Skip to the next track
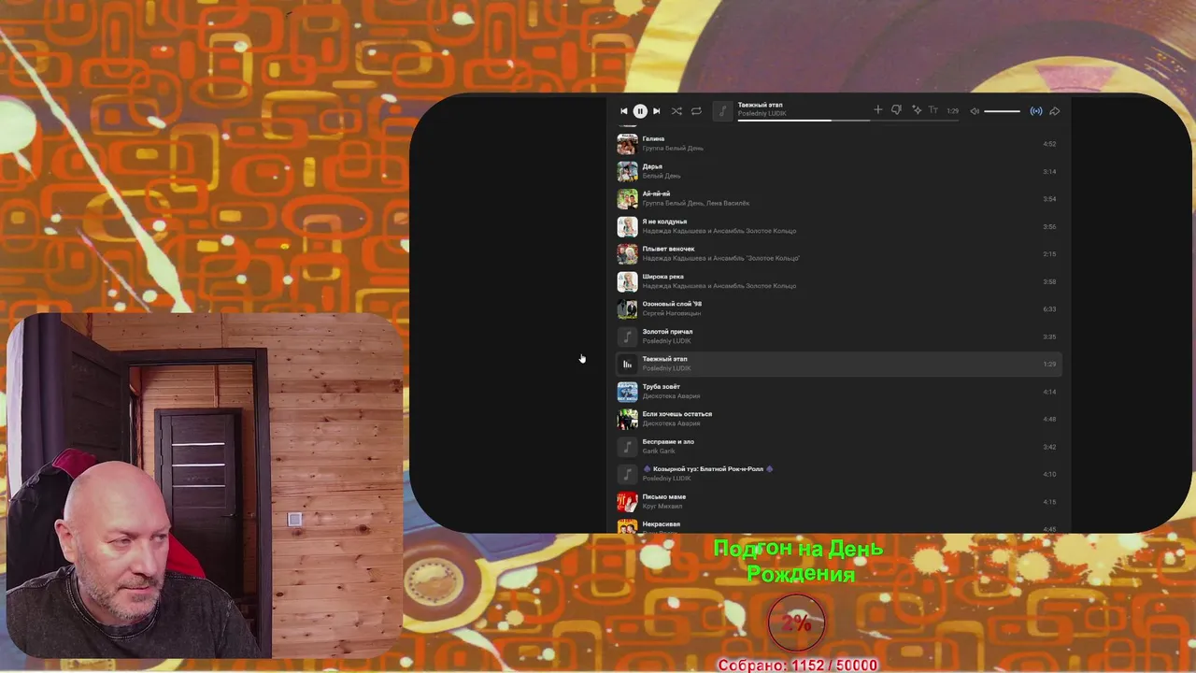 pos(656,111)
